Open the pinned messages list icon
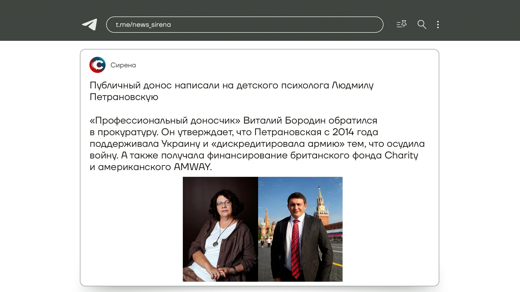Viewport: 520px width, 292px height. pyautogui.click(x=401, y=24)
